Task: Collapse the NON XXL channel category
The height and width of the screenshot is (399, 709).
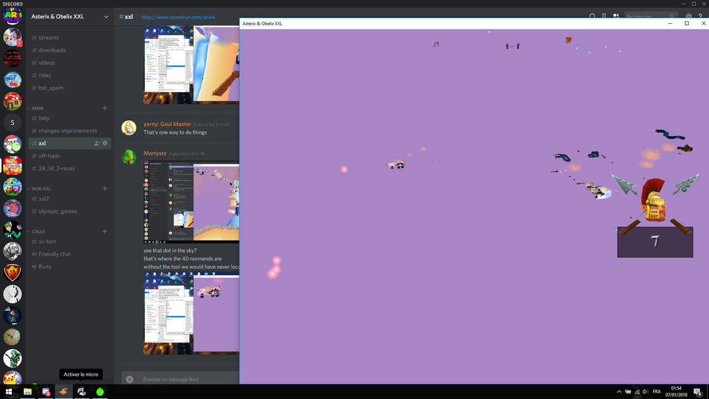Action: pyautogui.click(x=41, y=189)
